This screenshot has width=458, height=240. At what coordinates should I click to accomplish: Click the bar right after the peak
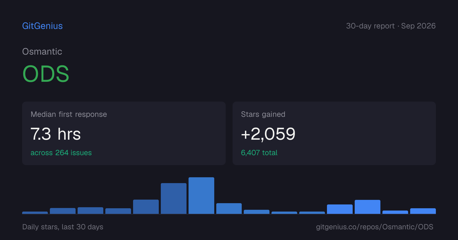tap(229, 209)
